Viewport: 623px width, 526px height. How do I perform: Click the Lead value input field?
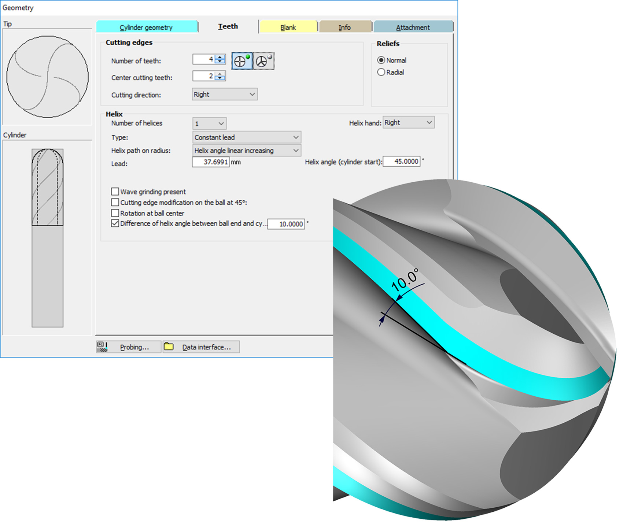[211, 162]
